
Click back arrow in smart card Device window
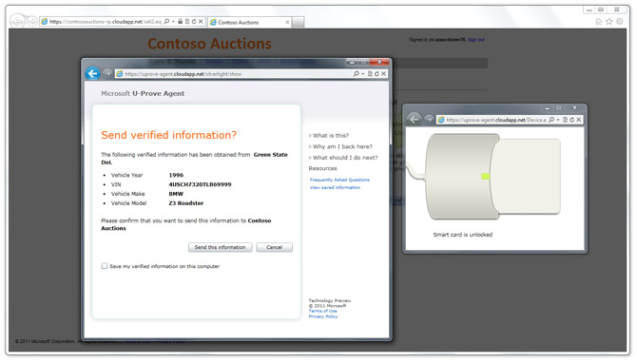414,119
